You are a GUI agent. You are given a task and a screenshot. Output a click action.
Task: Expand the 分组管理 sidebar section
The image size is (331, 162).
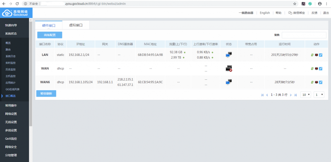pos(11,155)
